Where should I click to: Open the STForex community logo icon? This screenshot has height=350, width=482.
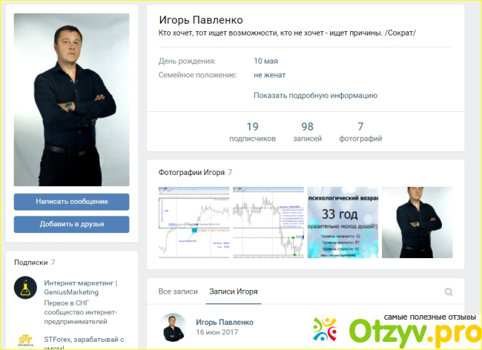point(25,341)
